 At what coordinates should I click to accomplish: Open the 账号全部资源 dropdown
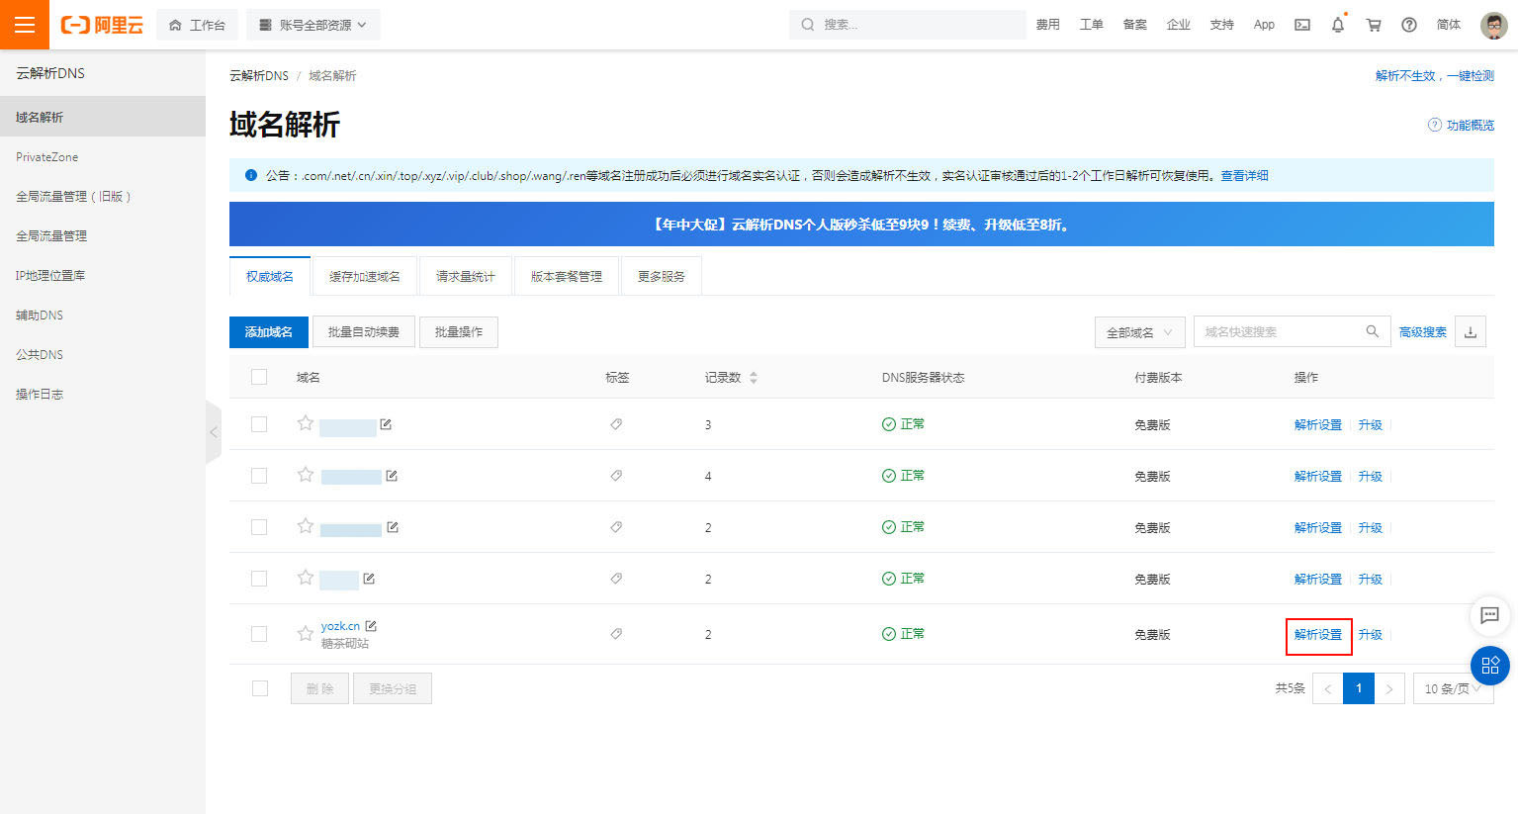pyautogui.click(x=313, y=24)
